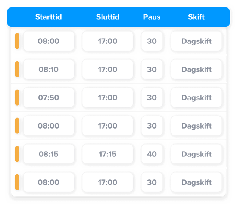Click the 17:15 end time field

click(107, 154)
